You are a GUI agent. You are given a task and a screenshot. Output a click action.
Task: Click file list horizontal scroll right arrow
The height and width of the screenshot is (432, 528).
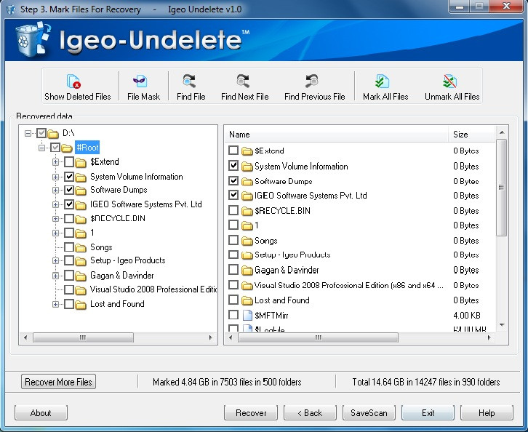489,337
